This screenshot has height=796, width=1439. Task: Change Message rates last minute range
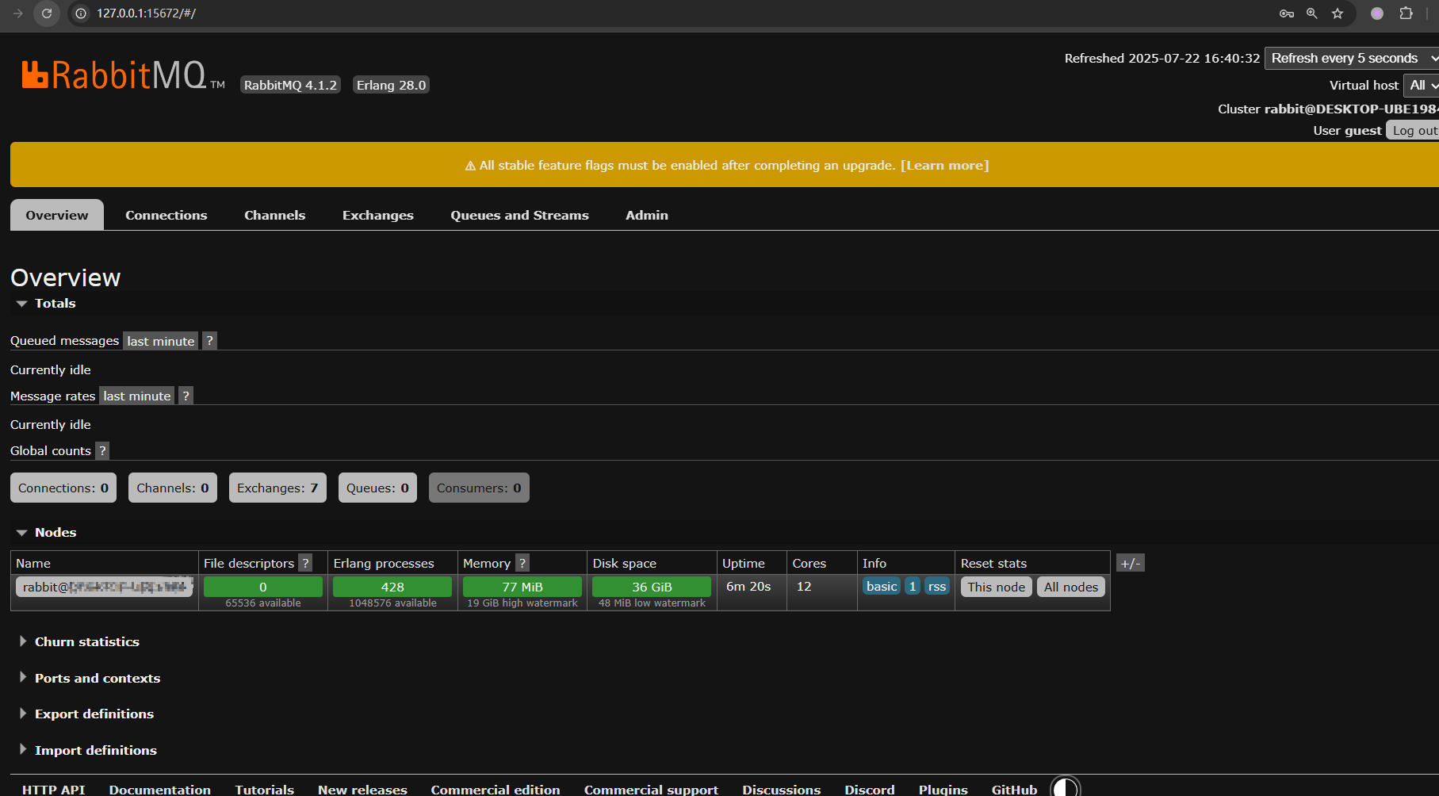pos(137,396)
